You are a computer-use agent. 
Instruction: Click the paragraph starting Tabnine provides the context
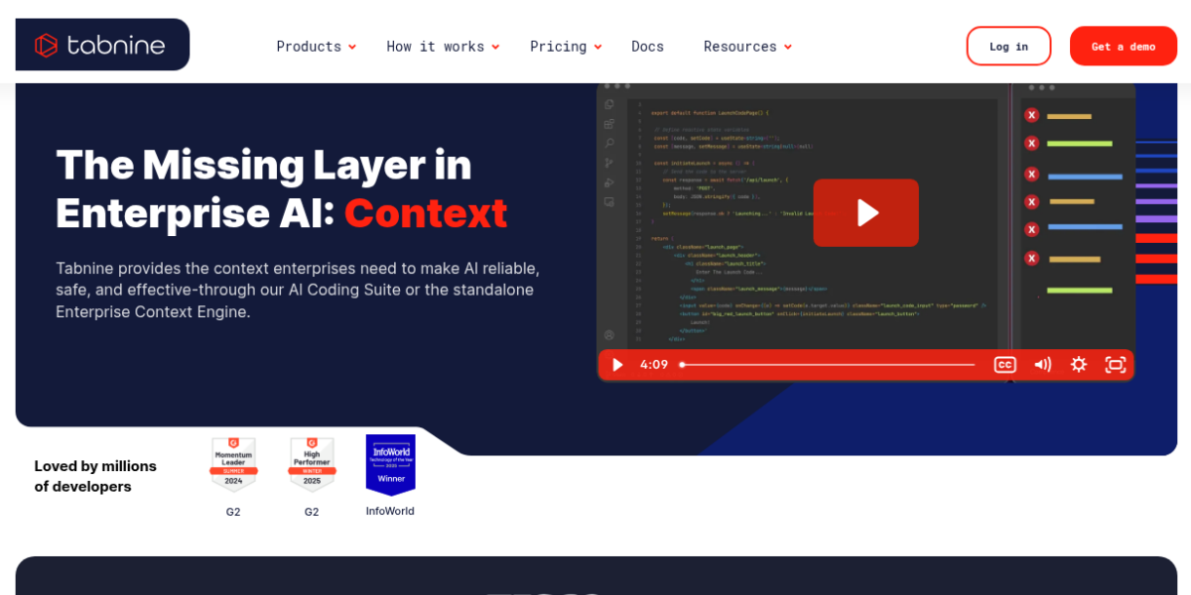point(298,290)
